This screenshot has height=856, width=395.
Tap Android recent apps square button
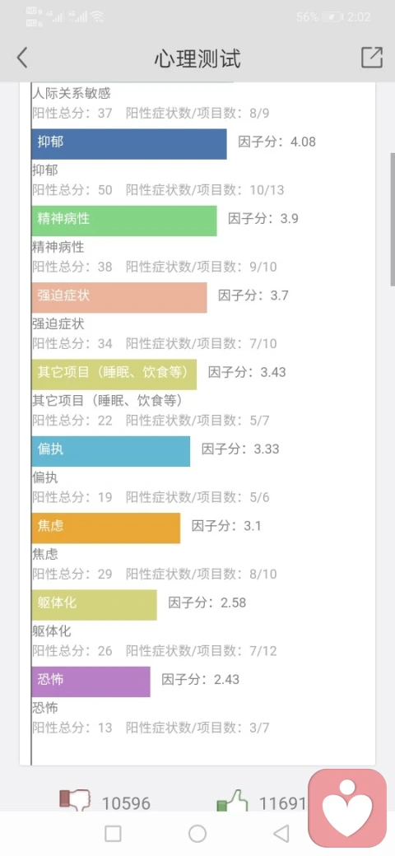point(113,834)
